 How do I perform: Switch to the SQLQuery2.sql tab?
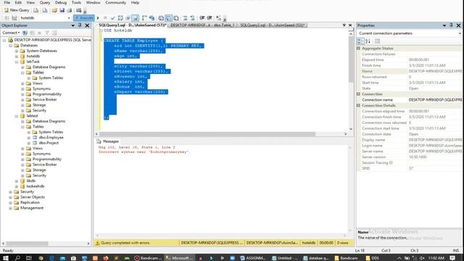pyautogui.click(x=273, y=25)
